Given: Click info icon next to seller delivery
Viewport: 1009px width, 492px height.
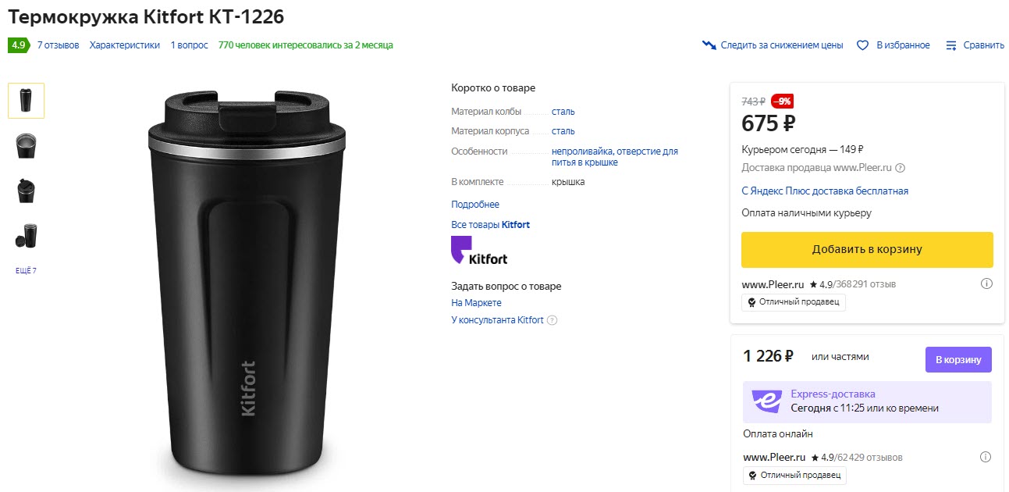Looking at the screenshot, I should (x=900, y=168).
